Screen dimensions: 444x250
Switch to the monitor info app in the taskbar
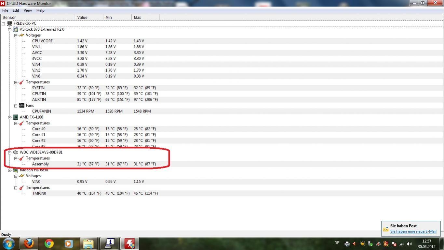pyautogui.click(x=110, y=243)
